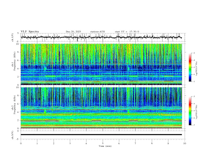
Task: Click the ch.1 spectrogram color scale bar
Action: pos(190,67)
